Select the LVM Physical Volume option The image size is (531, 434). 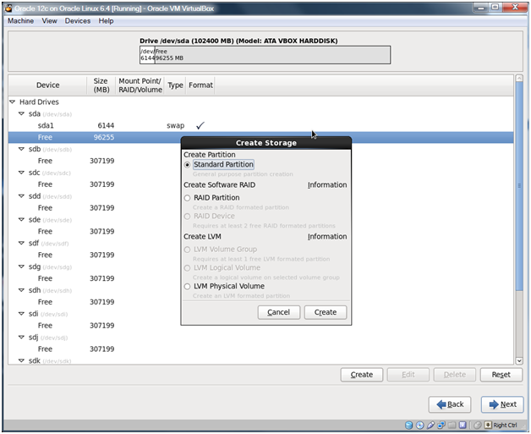click(188, 287)
